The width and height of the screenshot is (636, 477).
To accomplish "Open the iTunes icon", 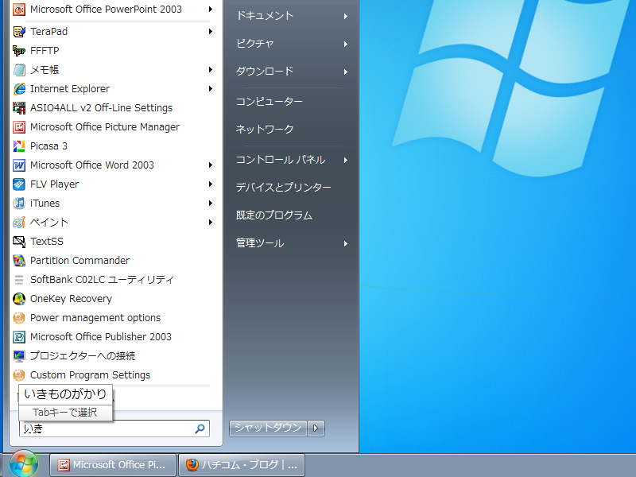I will click(x=18, y=203).
